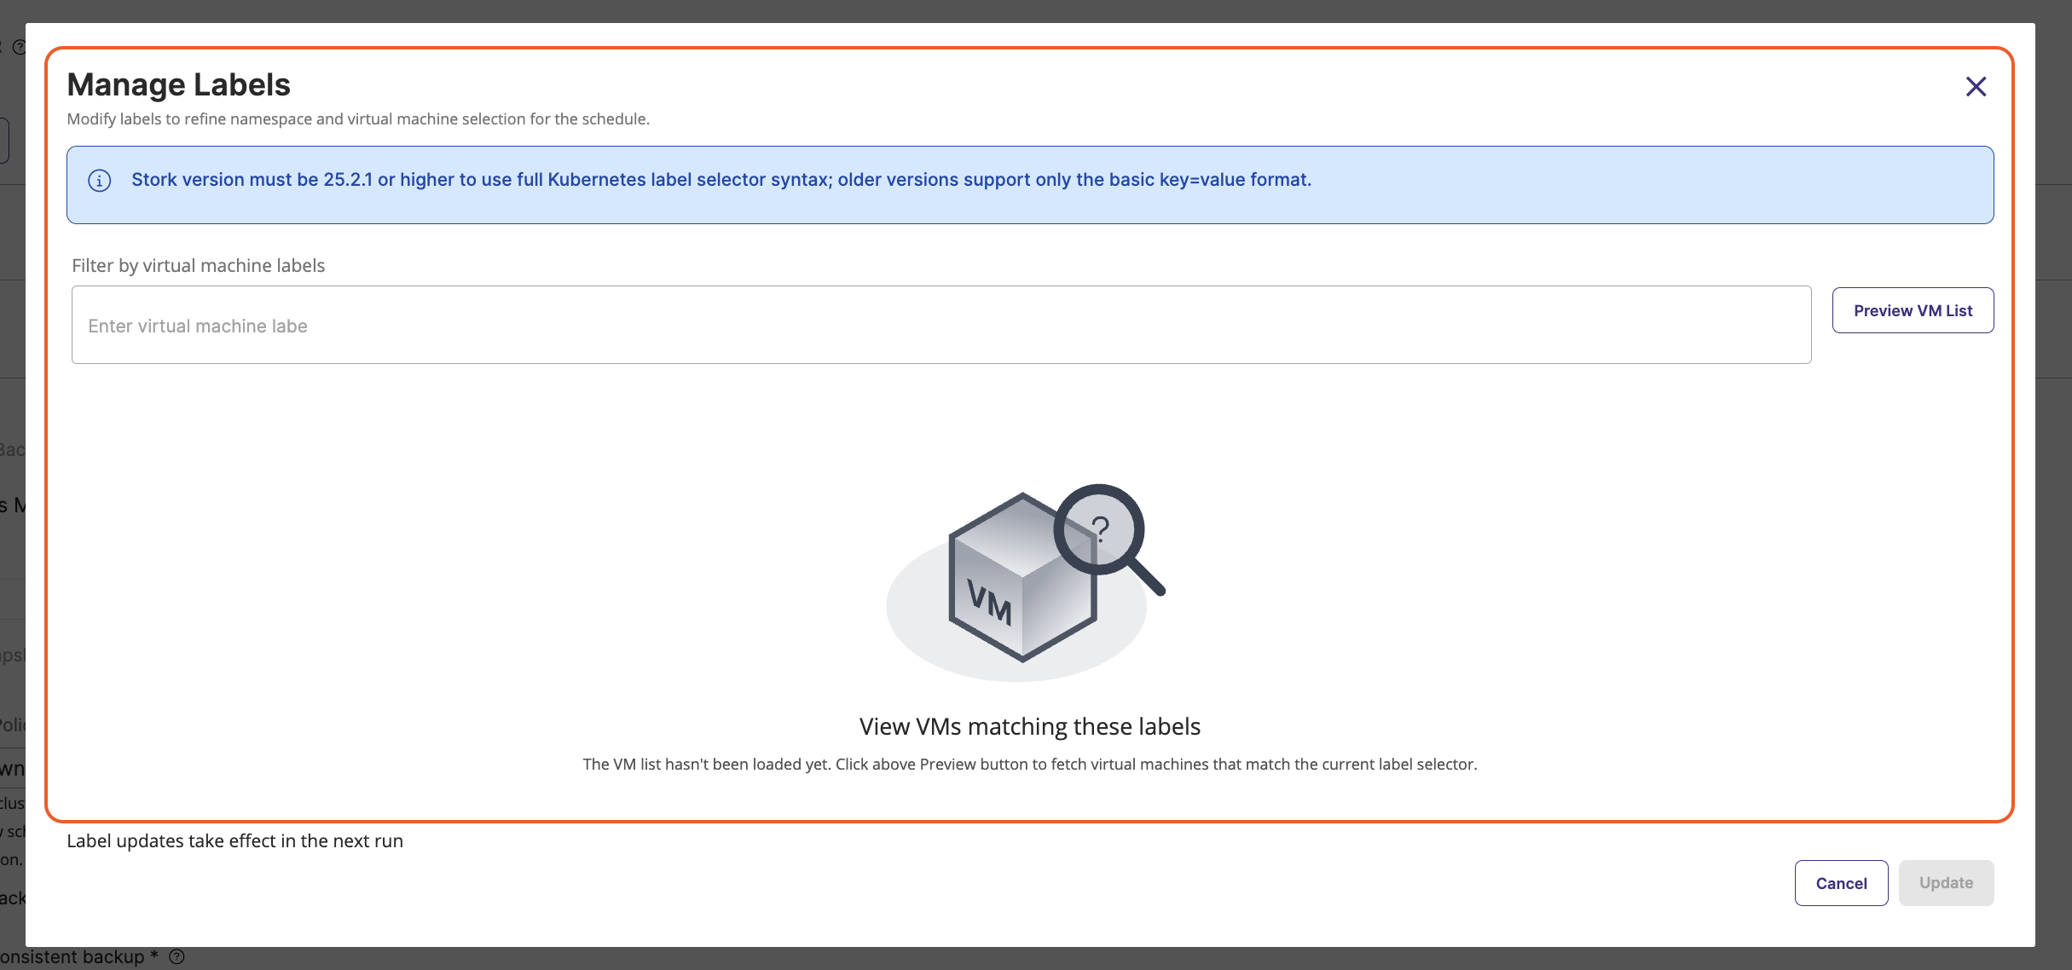Screen dimensions: 2072x970
Task: Click the VM cube illustration
Action: point(1022,580)
